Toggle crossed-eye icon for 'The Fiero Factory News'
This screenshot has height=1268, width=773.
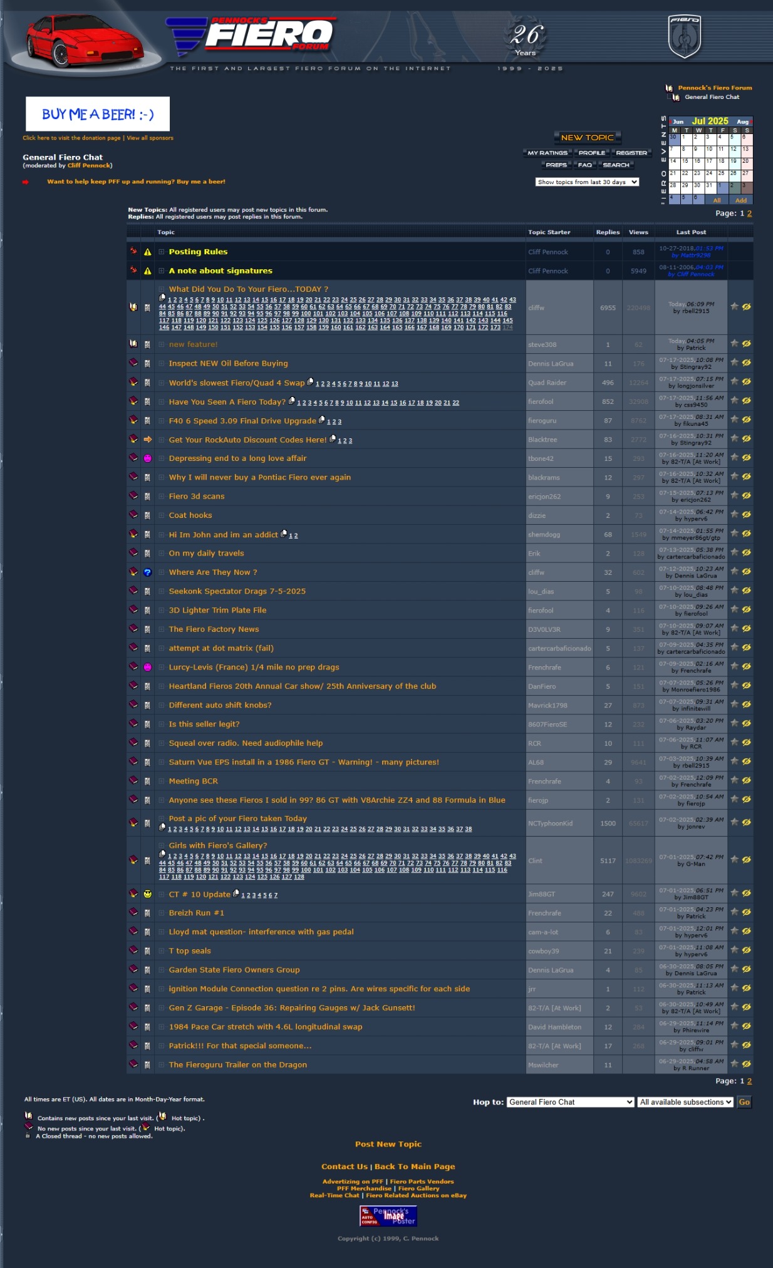746,629
